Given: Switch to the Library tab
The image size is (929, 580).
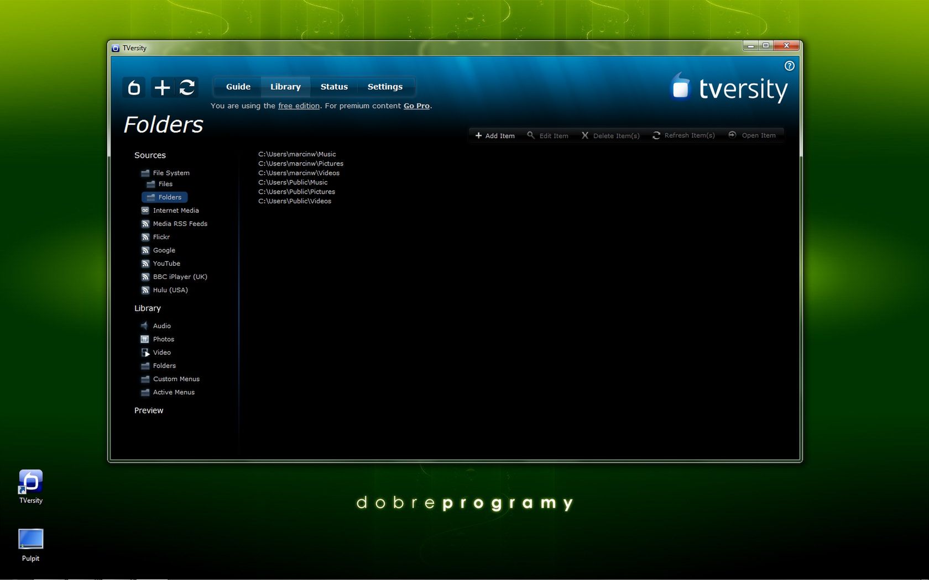Looking at the screenshot, I should (x=285, y=87).
